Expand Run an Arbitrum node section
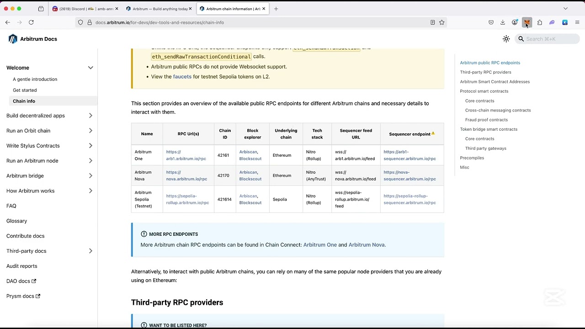585x329 pixels. (90, 161)
